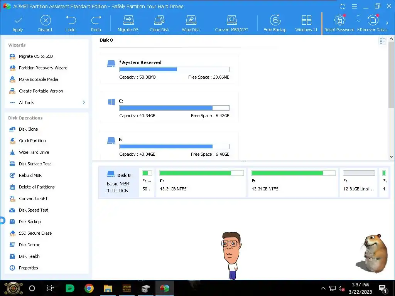
Task: Open Task View on taskbar
Action: (51, 288)
